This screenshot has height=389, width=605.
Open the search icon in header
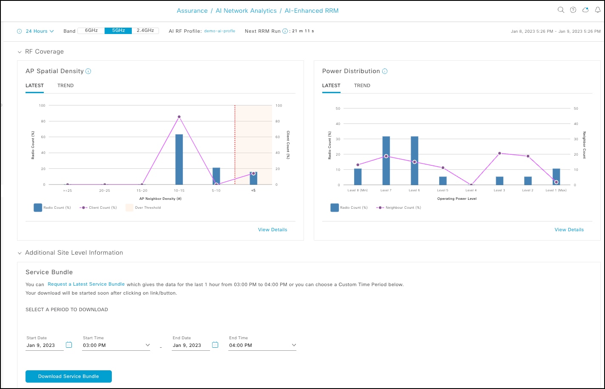click(561, 10)
